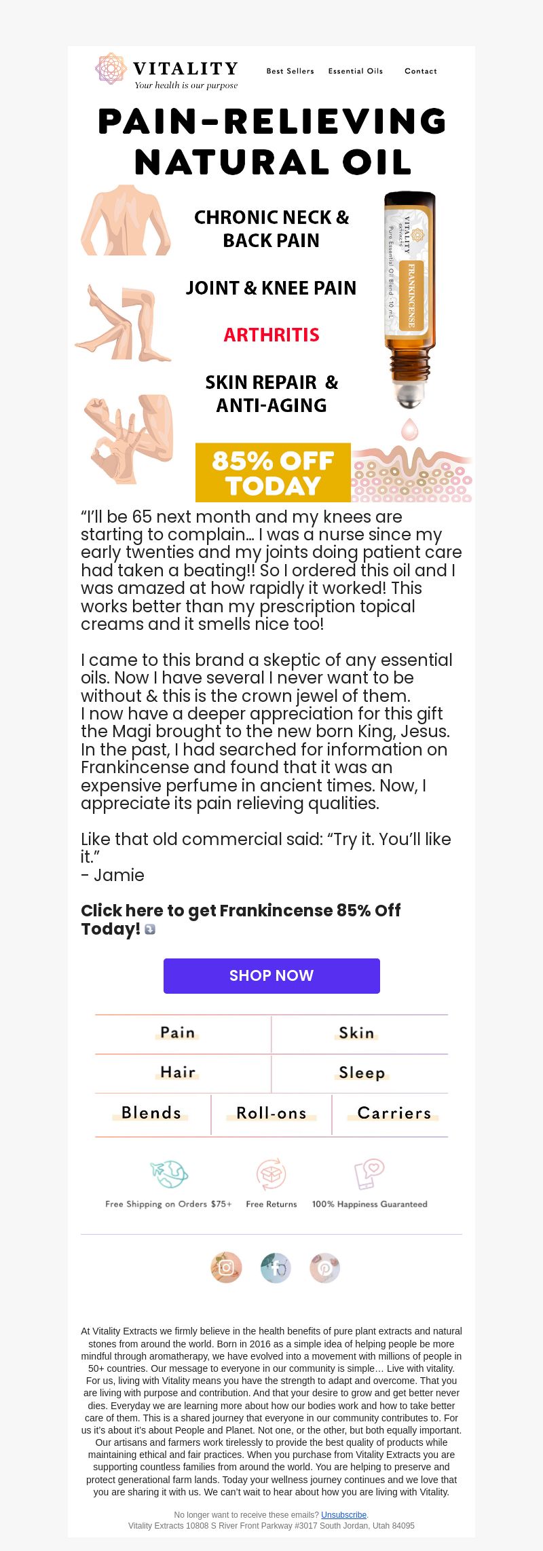Follow the Unsubscribe link
This screenshot has height=1551, width=543.
tap(343, 1514)
